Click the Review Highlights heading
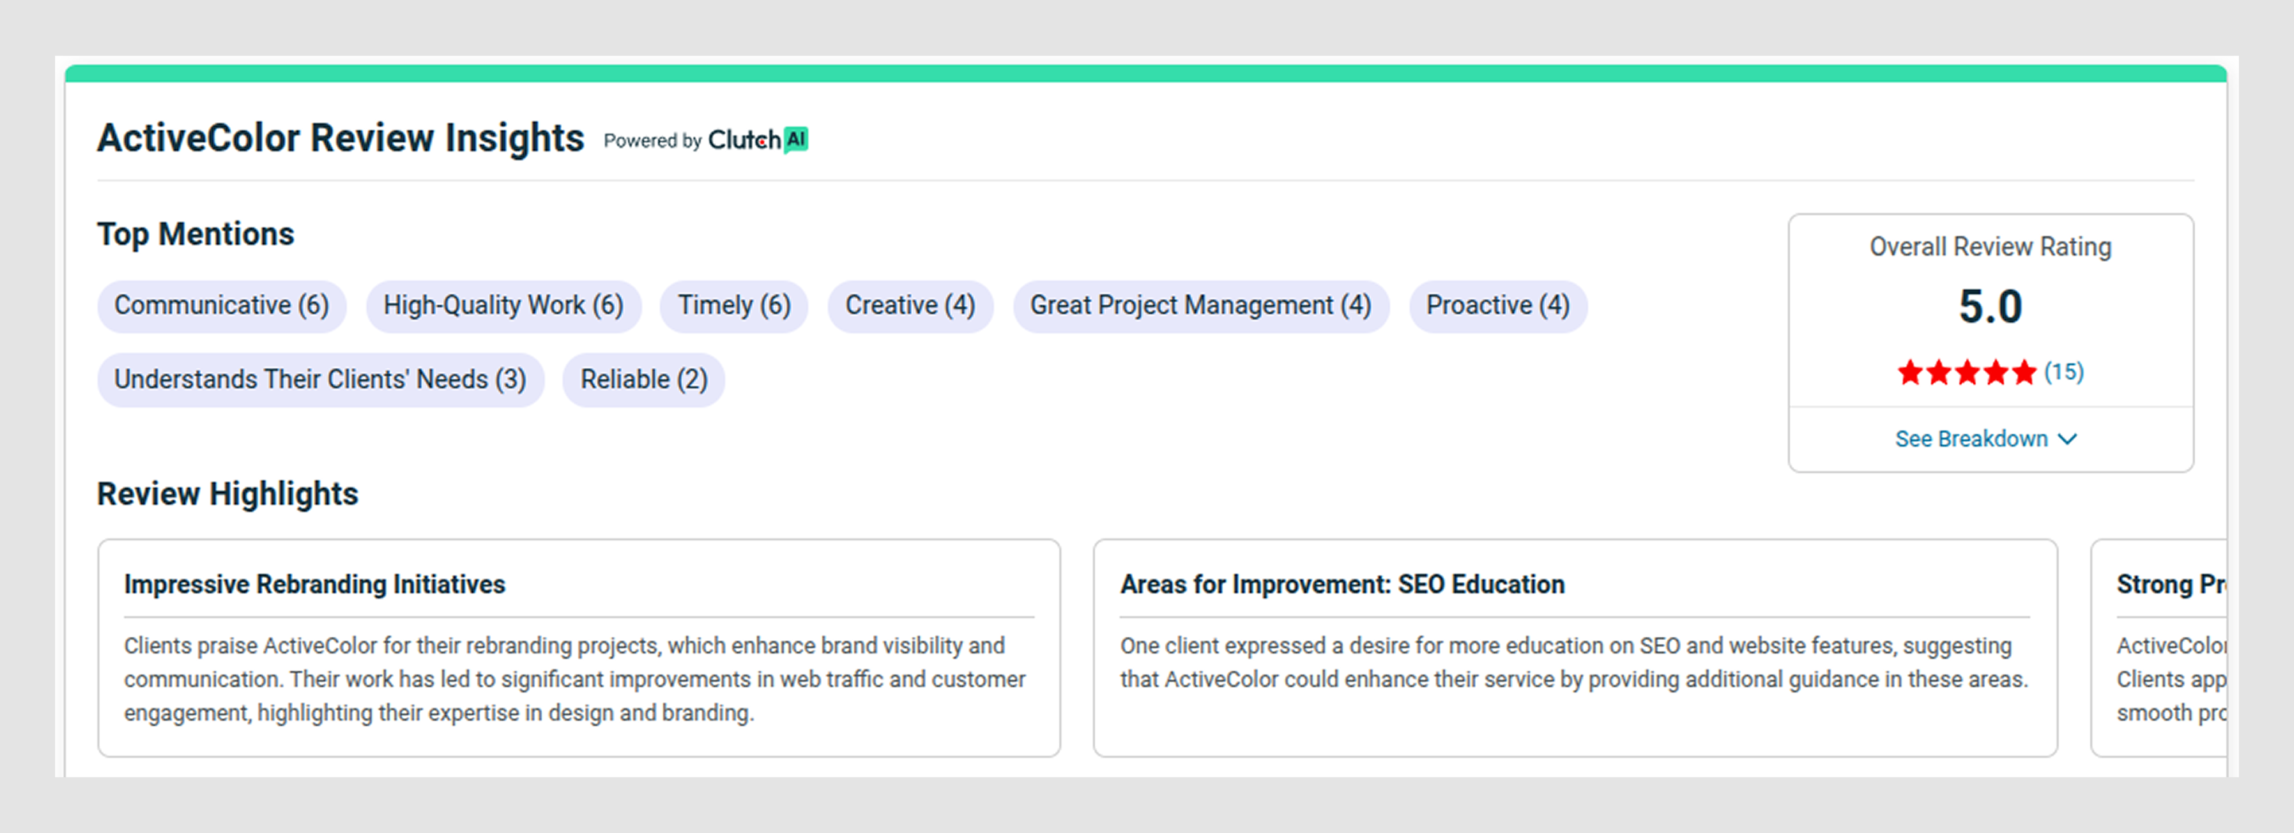Screen dimensions: 2294x833 coord(227,494)
